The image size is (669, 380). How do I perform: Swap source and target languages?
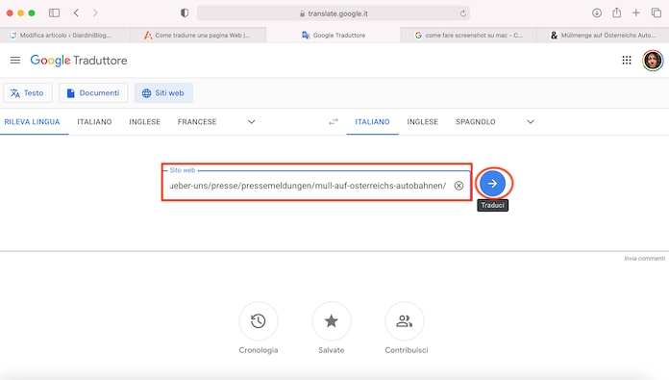click(334, 121)
